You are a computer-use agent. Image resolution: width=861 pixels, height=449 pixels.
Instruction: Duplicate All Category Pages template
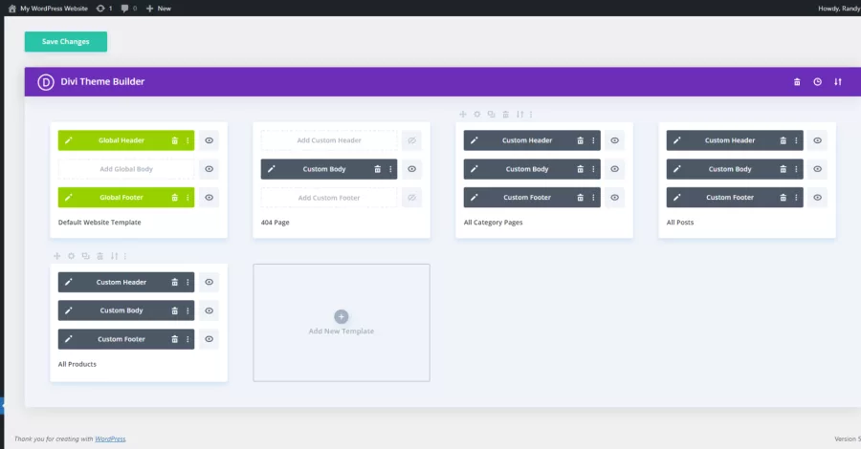click(491, 114)
